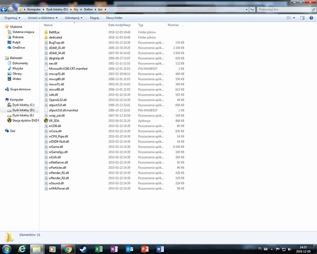Click Nagraj toolbar button

pos(94,18)
